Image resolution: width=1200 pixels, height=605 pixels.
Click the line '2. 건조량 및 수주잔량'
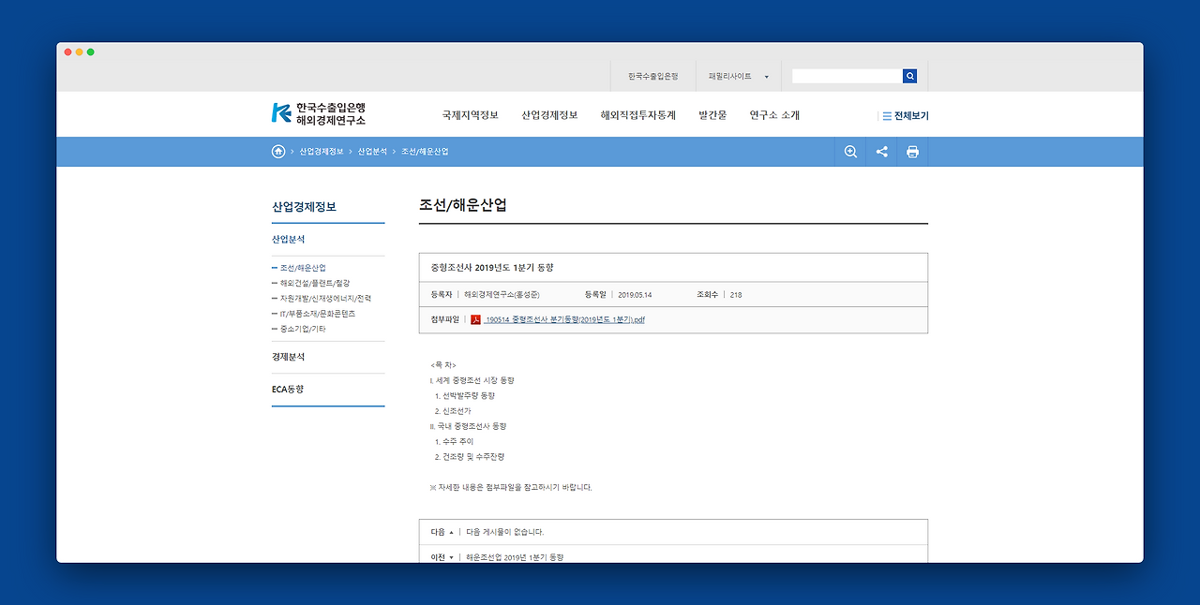point(470,457)
